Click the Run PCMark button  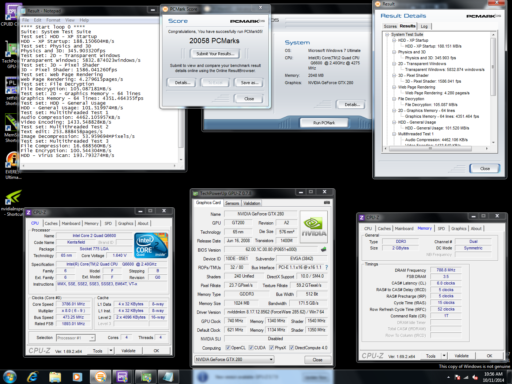pyautogui.click(x=324, y=123)
